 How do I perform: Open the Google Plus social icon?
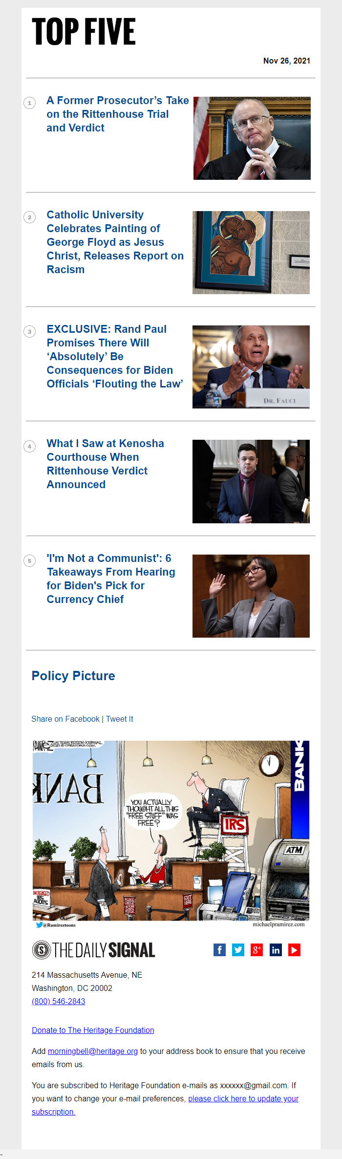click(256, 949)
